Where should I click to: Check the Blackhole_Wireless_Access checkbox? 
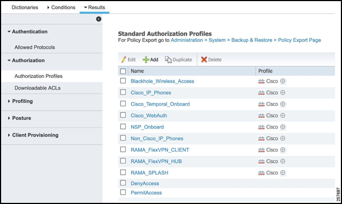[x=123, y=81]
